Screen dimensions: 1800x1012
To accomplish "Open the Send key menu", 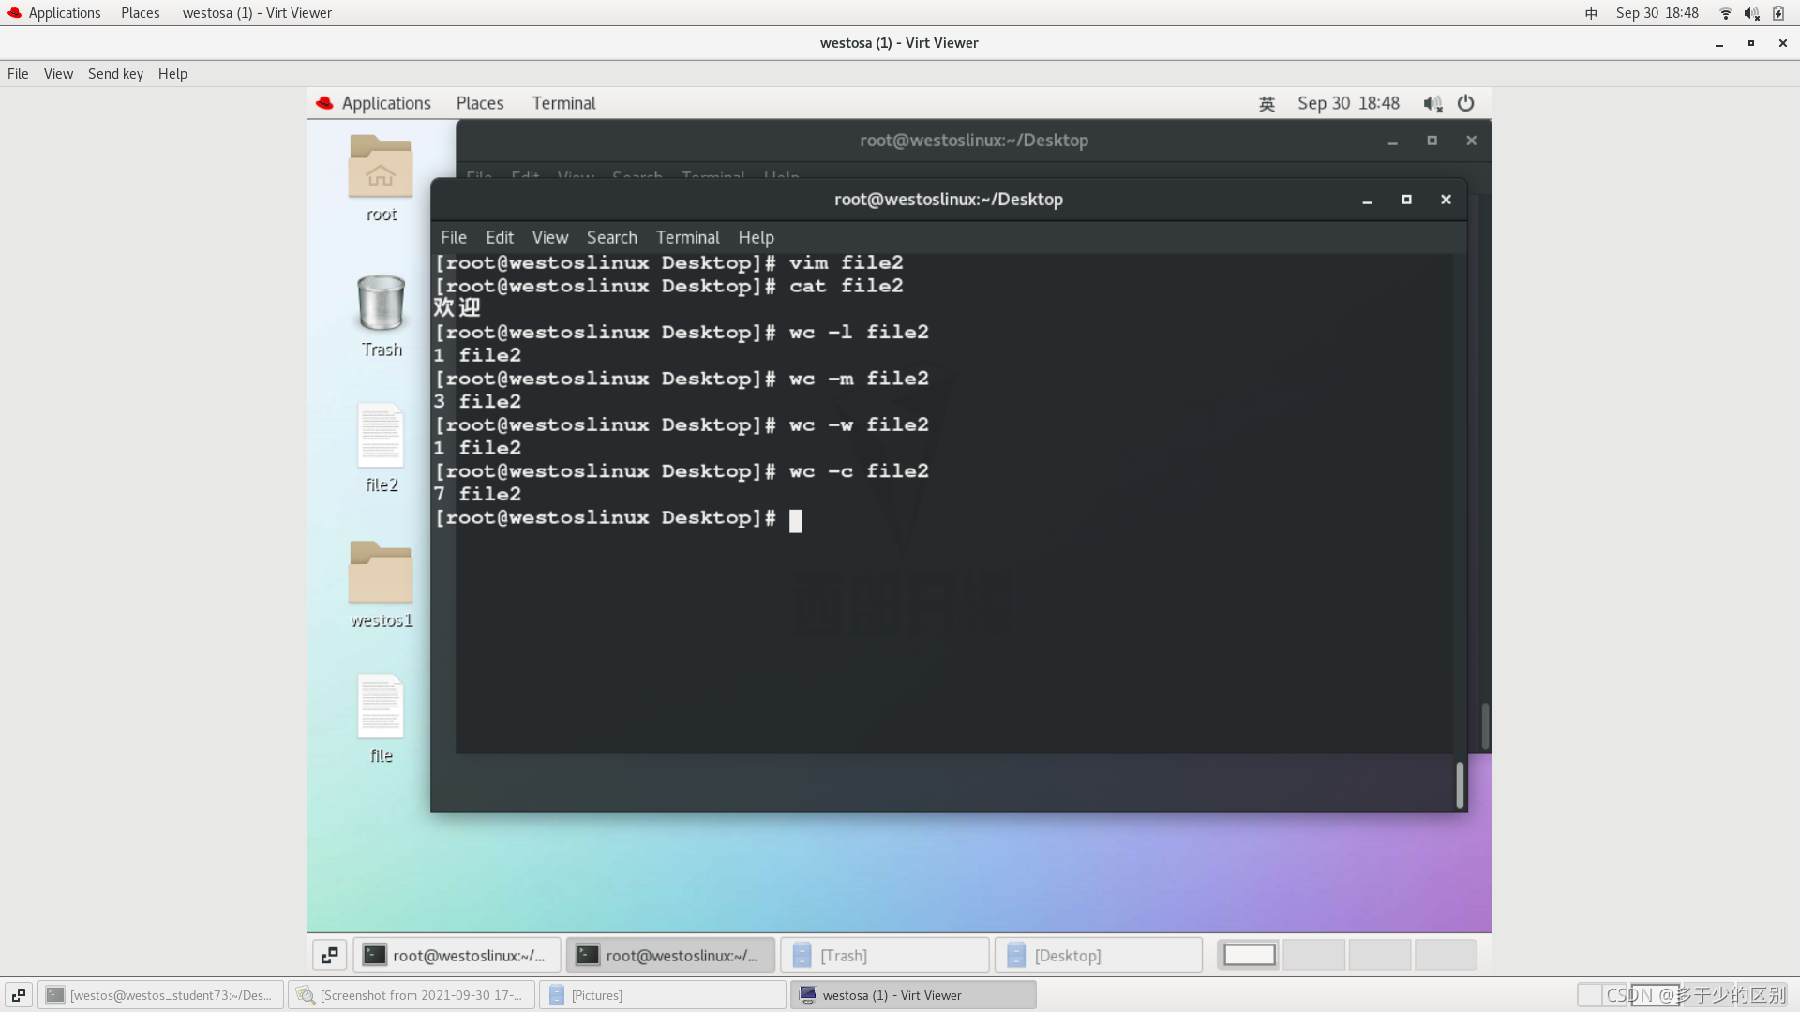I will (115, 74).
